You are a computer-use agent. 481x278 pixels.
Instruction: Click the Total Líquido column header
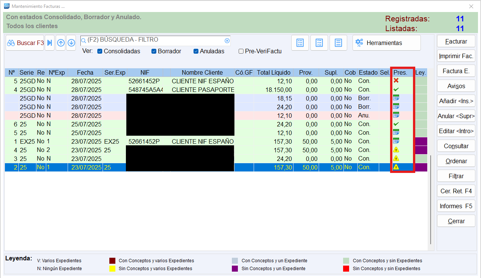tap(274, 72)
